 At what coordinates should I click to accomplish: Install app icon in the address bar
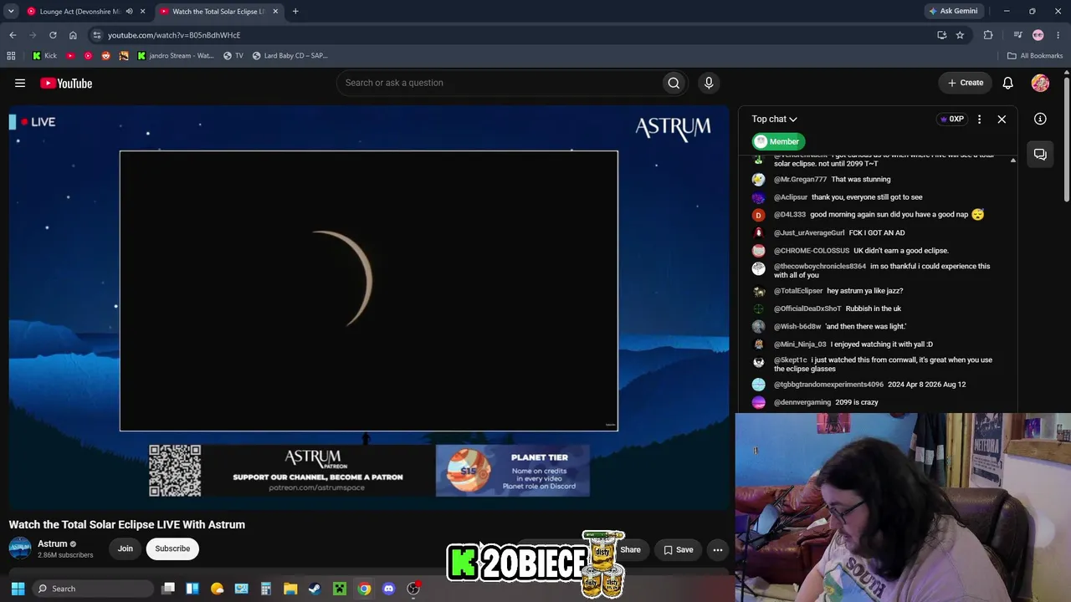[x=941, y=35]
